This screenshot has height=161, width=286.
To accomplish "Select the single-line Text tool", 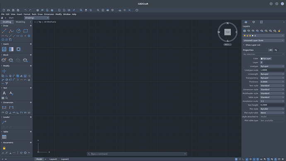I will pyautogui.click(x=4, y=93).
